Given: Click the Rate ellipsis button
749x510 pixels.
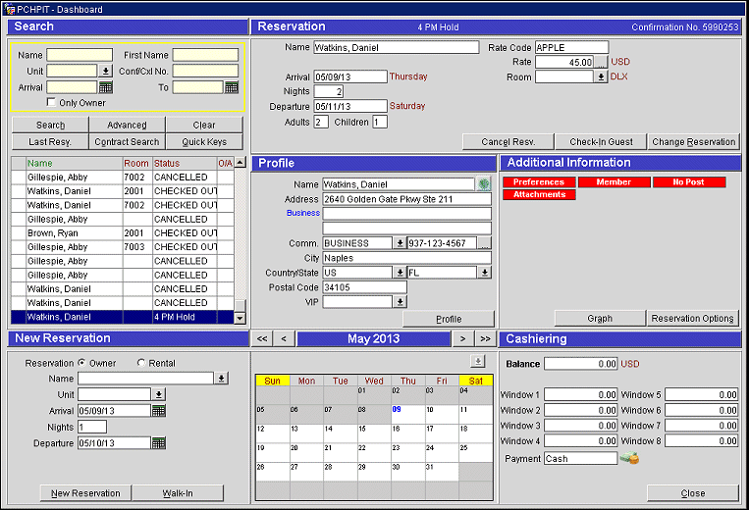Looking at the screenshot, I should point(601,62).
